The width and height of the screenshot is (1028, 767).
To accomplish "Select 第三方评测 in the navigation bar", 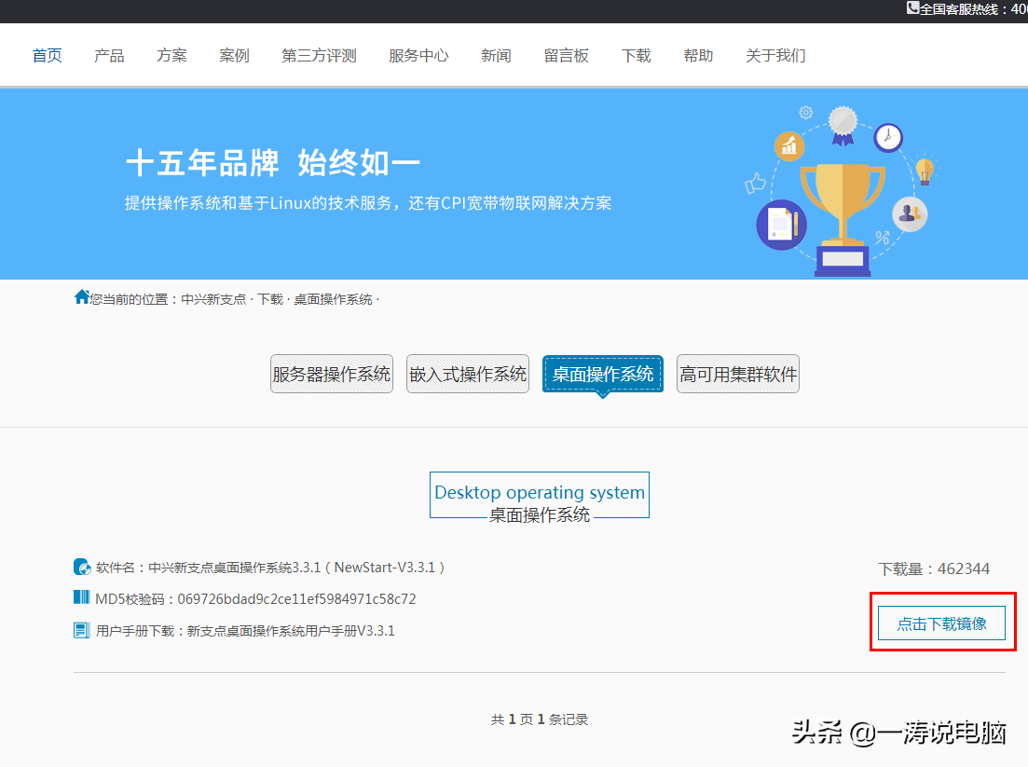I will [x=320, y=56].
